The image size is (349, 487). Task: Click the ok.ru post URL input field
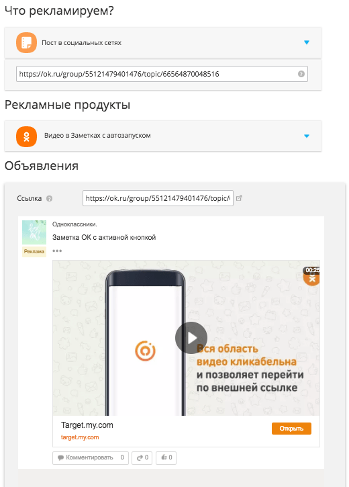[162, 74]
